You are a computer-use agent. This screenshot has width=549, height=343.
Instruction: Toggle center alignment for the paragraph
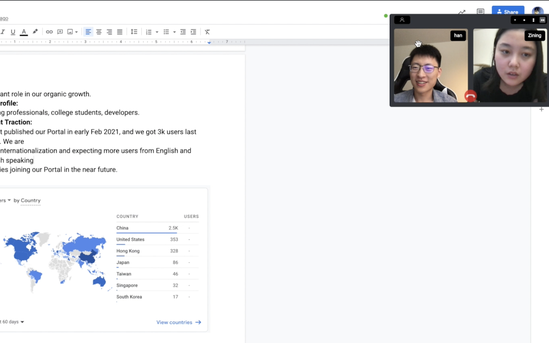(99, 32)
